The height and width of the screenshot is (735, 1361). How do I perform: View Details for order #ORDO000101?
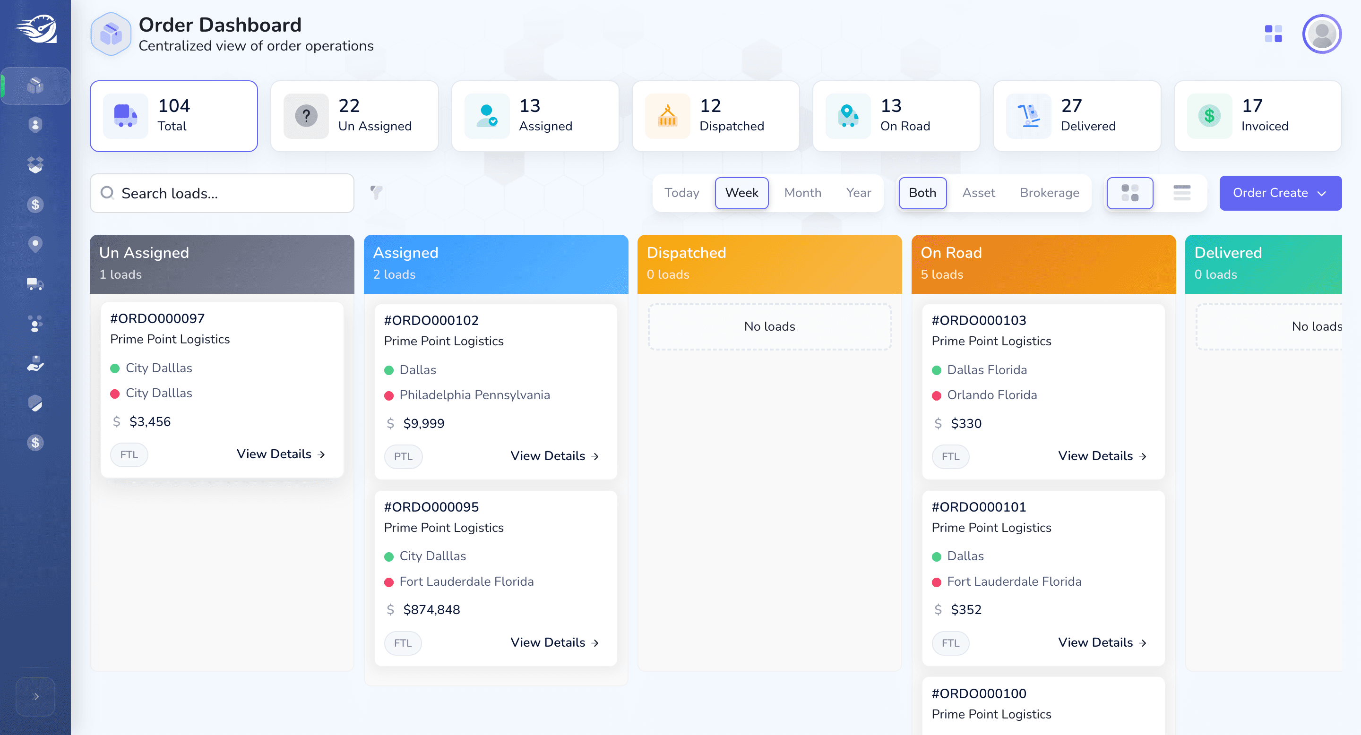coord(1103,642)
